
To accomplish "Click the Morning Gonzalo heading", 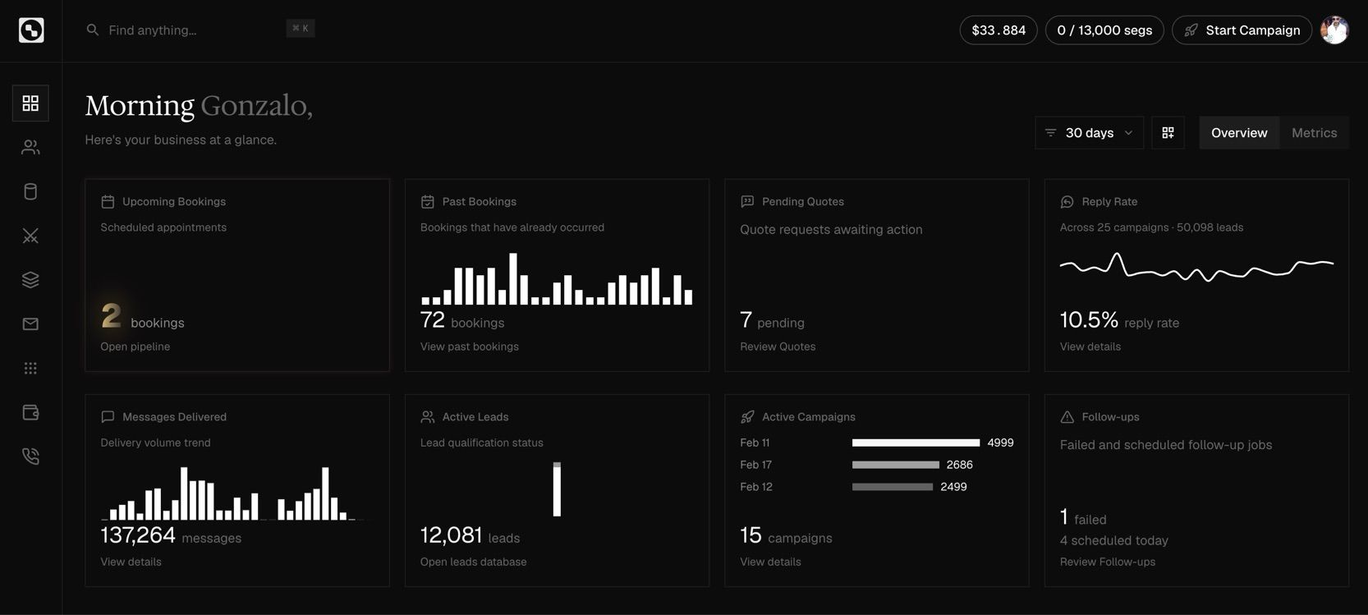I will [199, 106].
